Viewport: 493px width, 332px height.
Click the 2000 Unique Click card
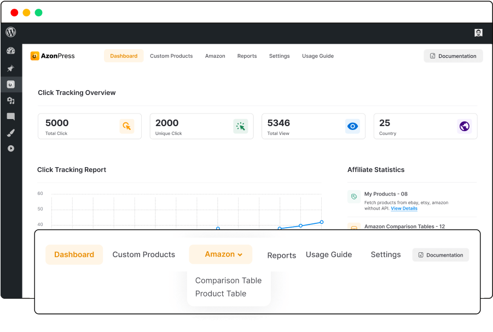[201, 126]
